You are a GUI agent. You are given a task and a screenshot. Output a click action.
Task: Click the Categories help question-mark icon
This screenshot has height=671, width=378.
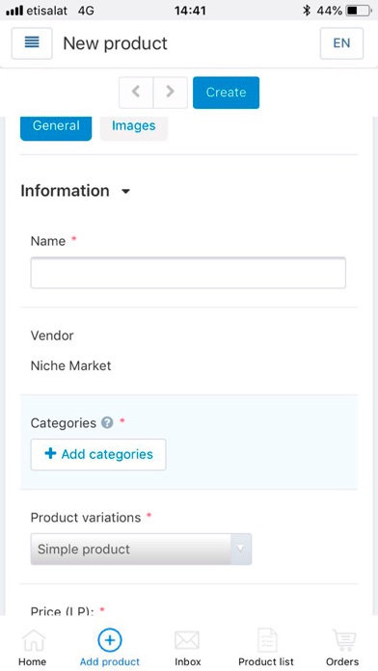click(x=107, y=423)
